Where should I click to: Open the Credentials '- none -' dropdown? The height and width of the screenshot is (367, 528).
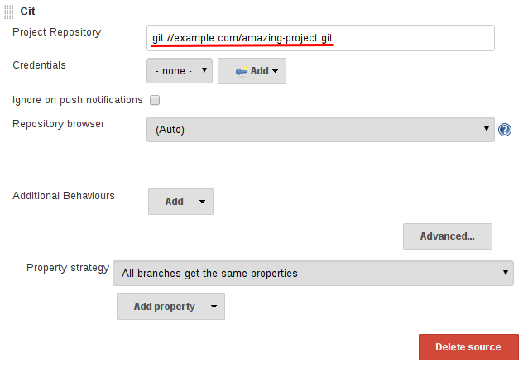click(180, 71)
